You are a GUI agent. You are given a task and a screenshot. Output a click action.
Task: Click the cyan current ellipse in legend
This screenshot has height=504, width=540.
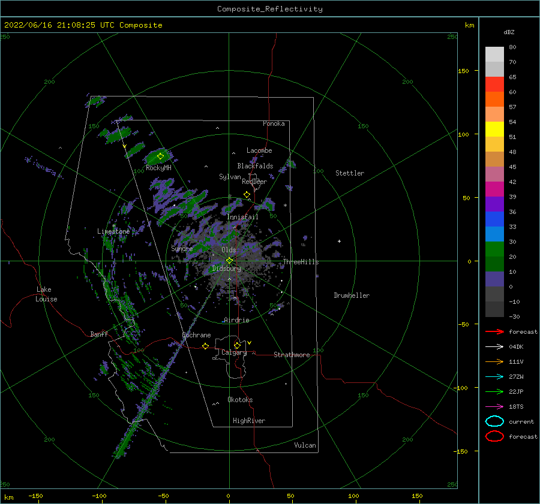coord(494,421)
